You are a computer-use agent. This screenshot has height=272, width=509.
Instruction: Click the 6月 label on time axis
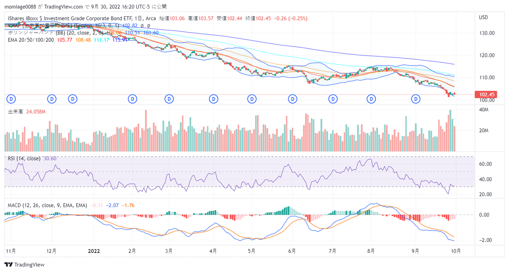point(291,251)
